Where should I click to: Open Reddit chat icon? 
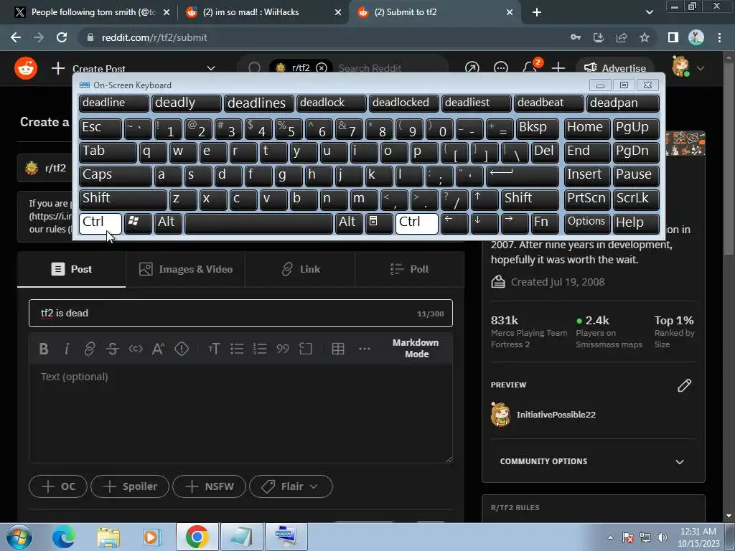click(x=500, y=68)
